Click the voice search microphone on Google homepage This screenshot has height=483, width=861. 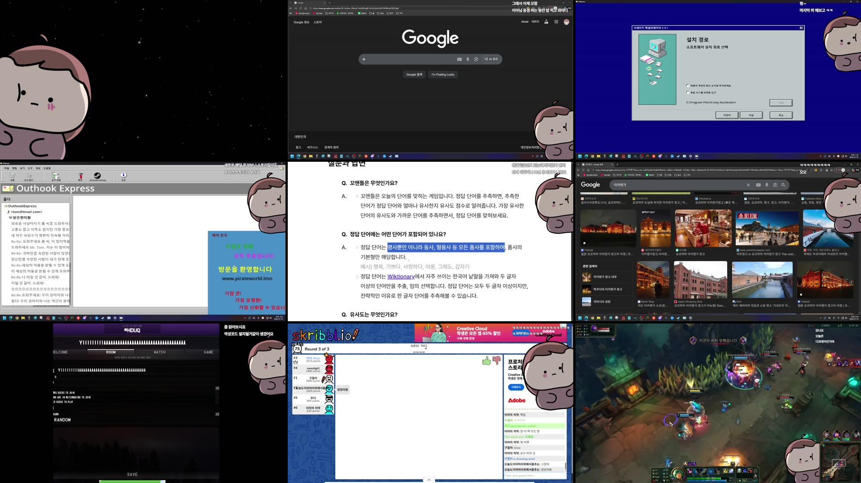[468, 59]
